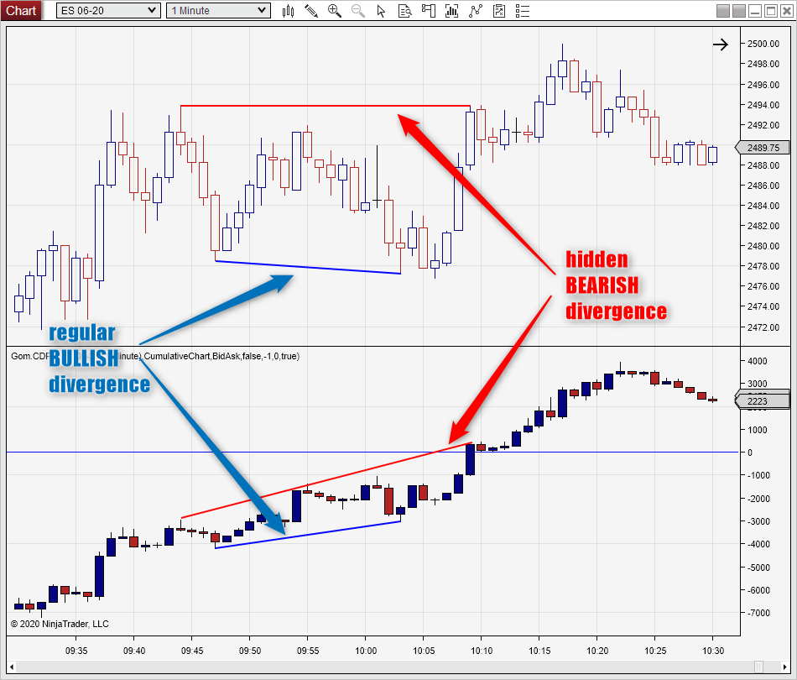Click the 10:15 time axis label
The height and width of the screenshot is (680, 797).
[539, 651]
